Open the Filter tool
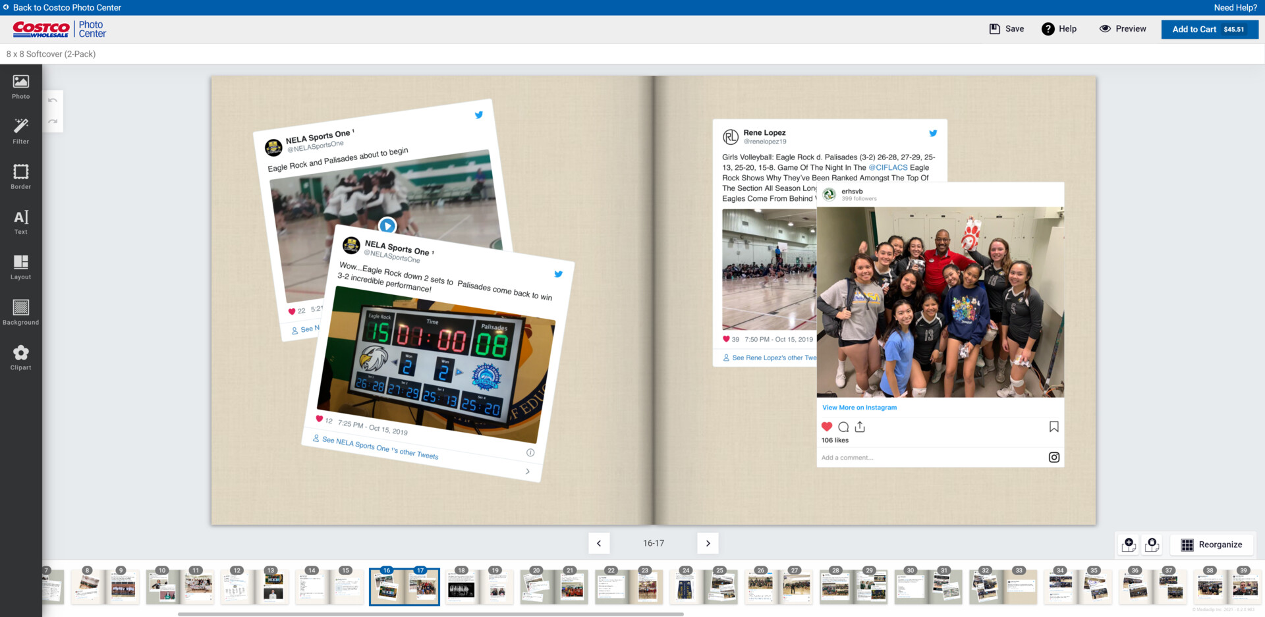Viewport: 1265px width, 617px height. pyautogui.click(x=21, y=132)
